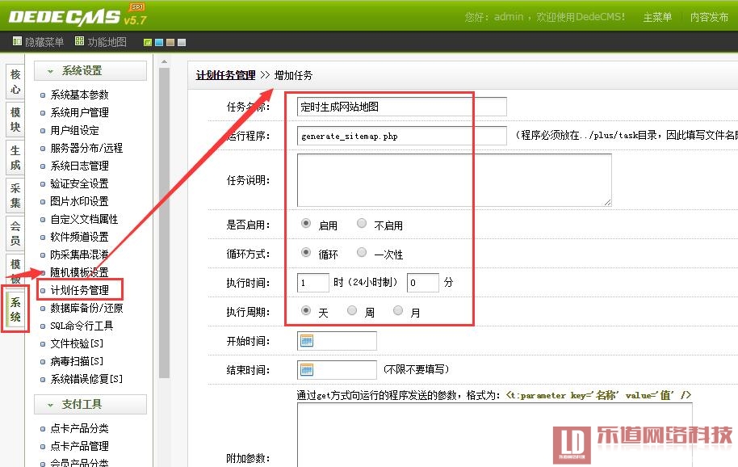Viewport: 738px width, 467px height.
Task: Open 软件频道设置 in the sidebar
Action: click(x=80, y=237)
